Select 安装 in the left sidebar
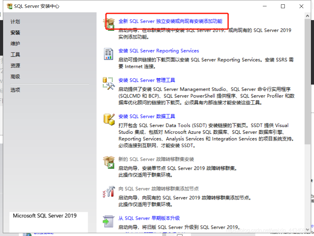The image size is (314, 236). pos(15,32)
